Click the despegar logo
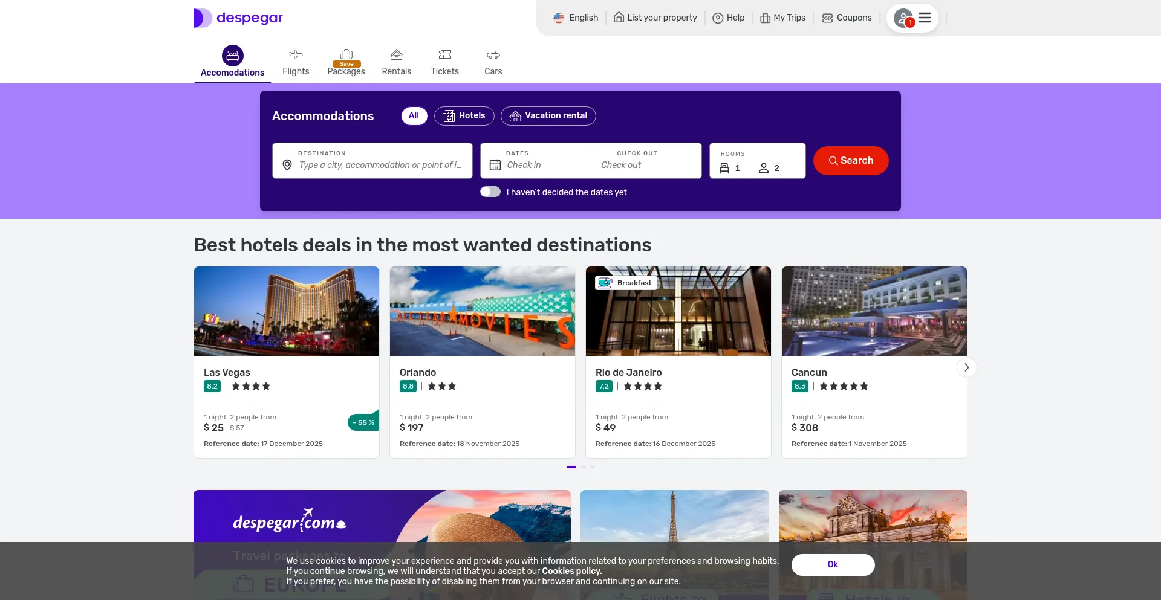 [238, 18]
